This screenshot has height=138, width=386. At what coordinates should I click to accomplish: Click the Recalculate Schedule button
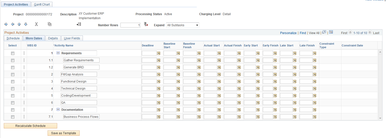(30, 126)
